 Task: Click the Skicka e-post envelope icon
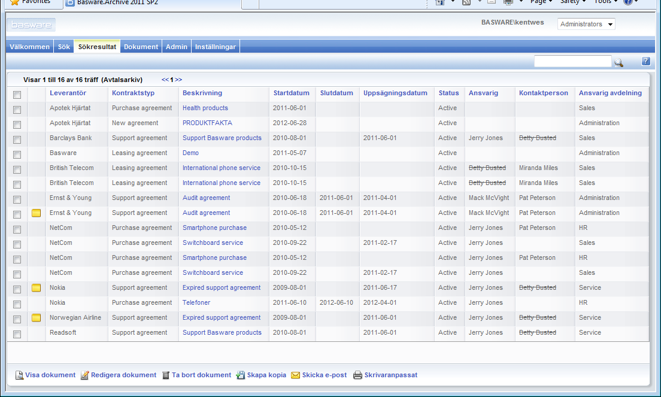coord(296,375)
